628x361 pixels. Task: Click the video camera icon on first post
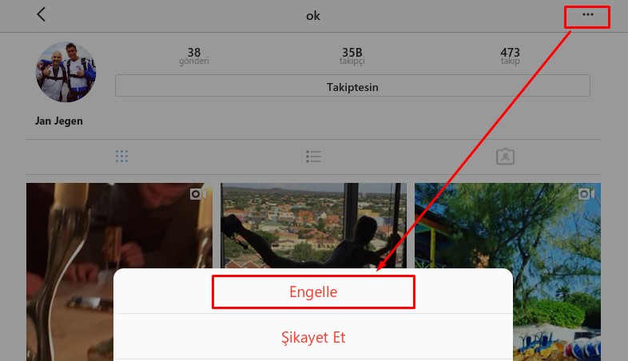click(198, 194)
